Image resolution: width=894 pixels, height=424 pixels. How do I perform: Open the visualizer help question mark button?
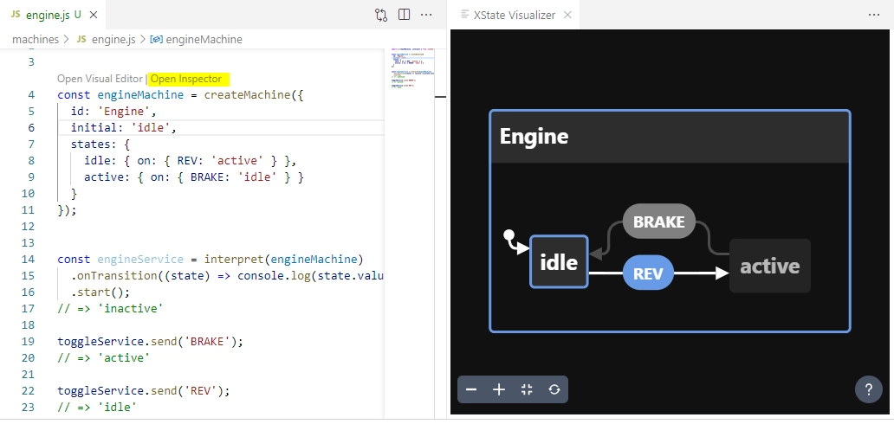pos(868,389)
